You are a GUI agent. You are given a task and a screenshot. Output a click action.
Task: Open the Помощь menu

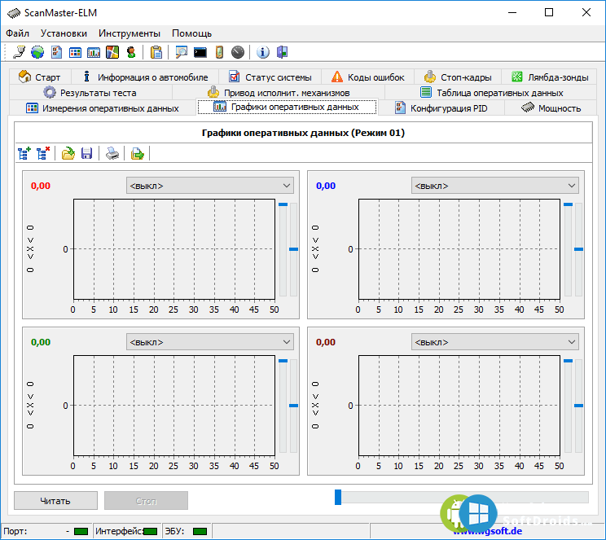pos(191,33)
